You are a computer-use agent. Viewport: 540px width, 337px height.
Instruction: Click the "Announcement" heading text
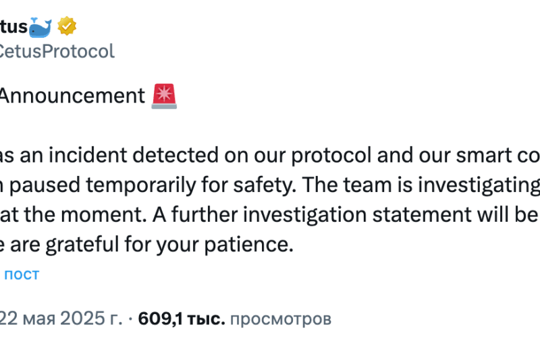72,96
